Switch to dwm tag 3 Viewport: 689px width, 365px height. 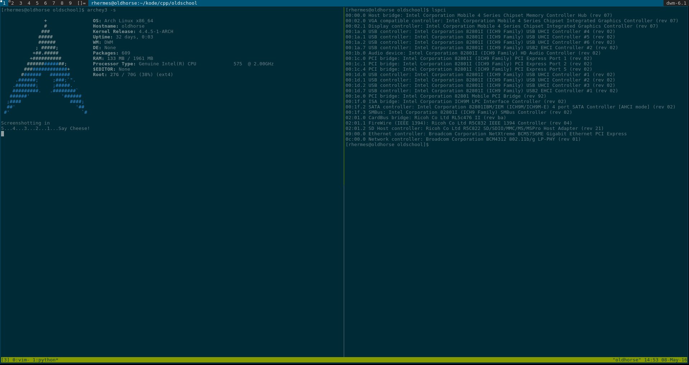[x=20, y=3]
